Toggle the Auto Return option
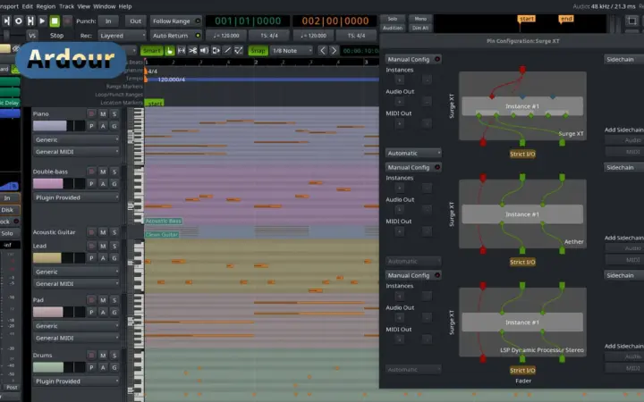Screen dimensions: 644x402 (x=176, y=36)
